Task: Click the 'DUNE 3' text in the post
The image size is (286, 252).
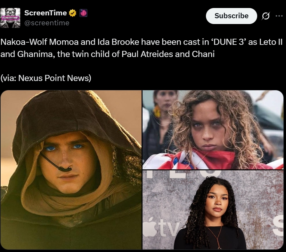Action: point(229,42)
